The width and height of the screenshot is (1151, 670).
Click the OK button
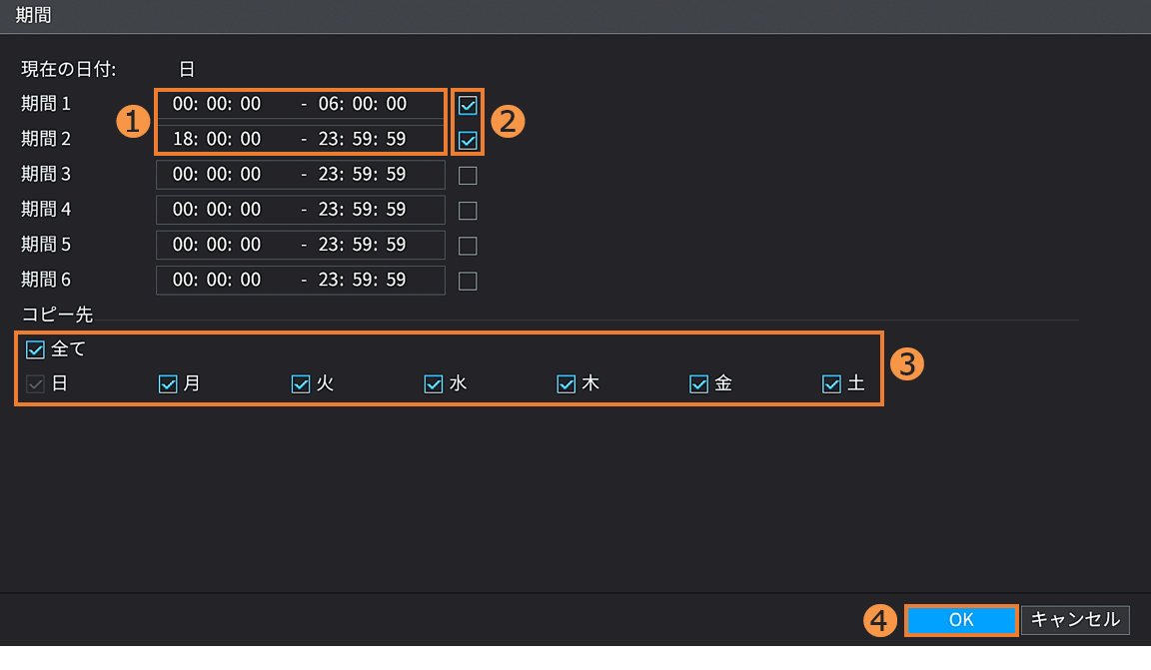961,620
